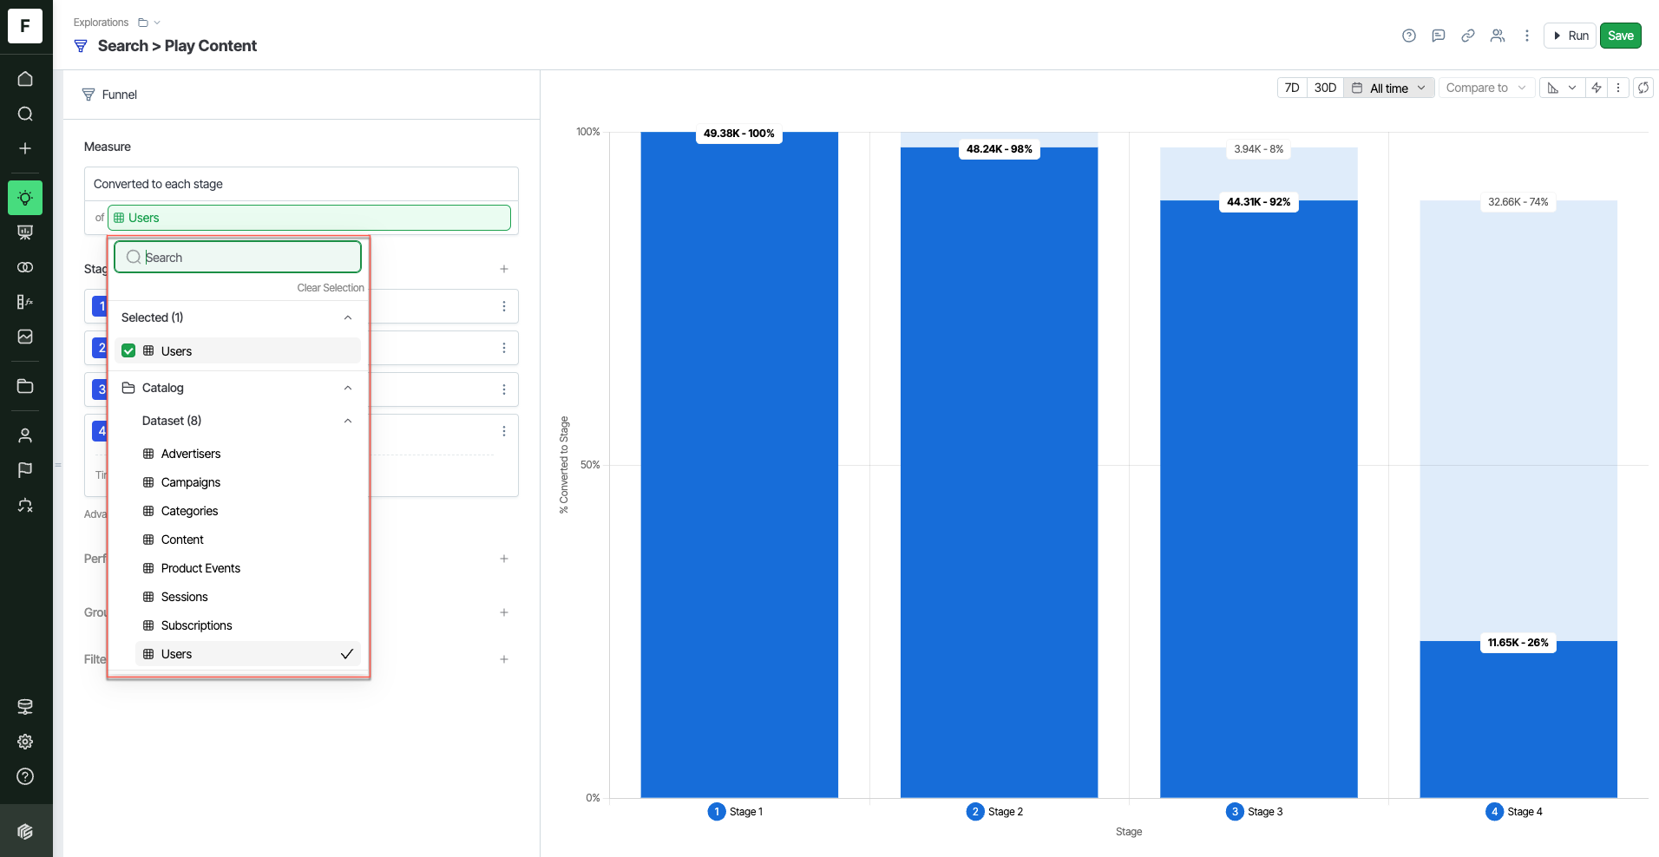Open the overlapping circles sidebar icon
Screen dimensions: 1659x857
coord(25,267)
